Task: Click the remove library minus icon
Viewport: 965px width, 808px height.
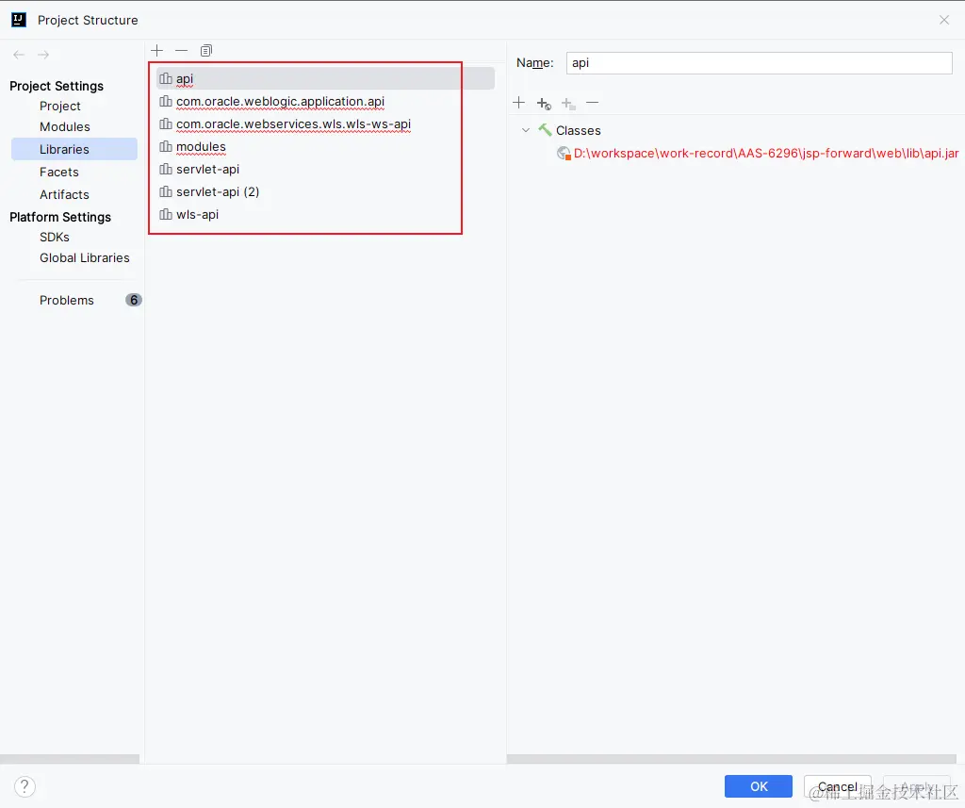Action: [182, 51]
